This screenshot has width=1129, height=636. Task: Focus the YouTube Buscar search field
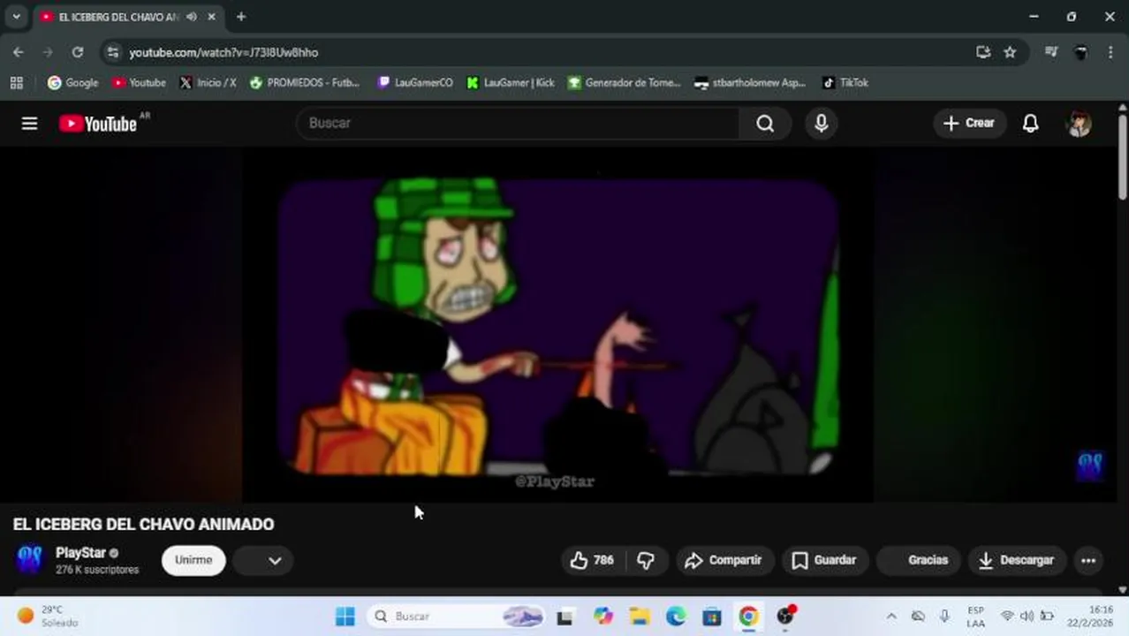518,124
